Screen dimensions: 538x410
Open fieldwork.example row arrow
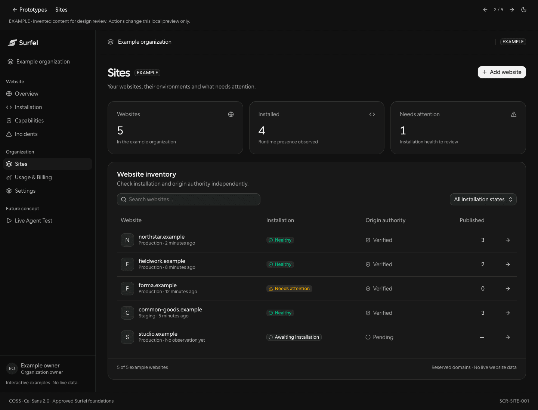508,264
